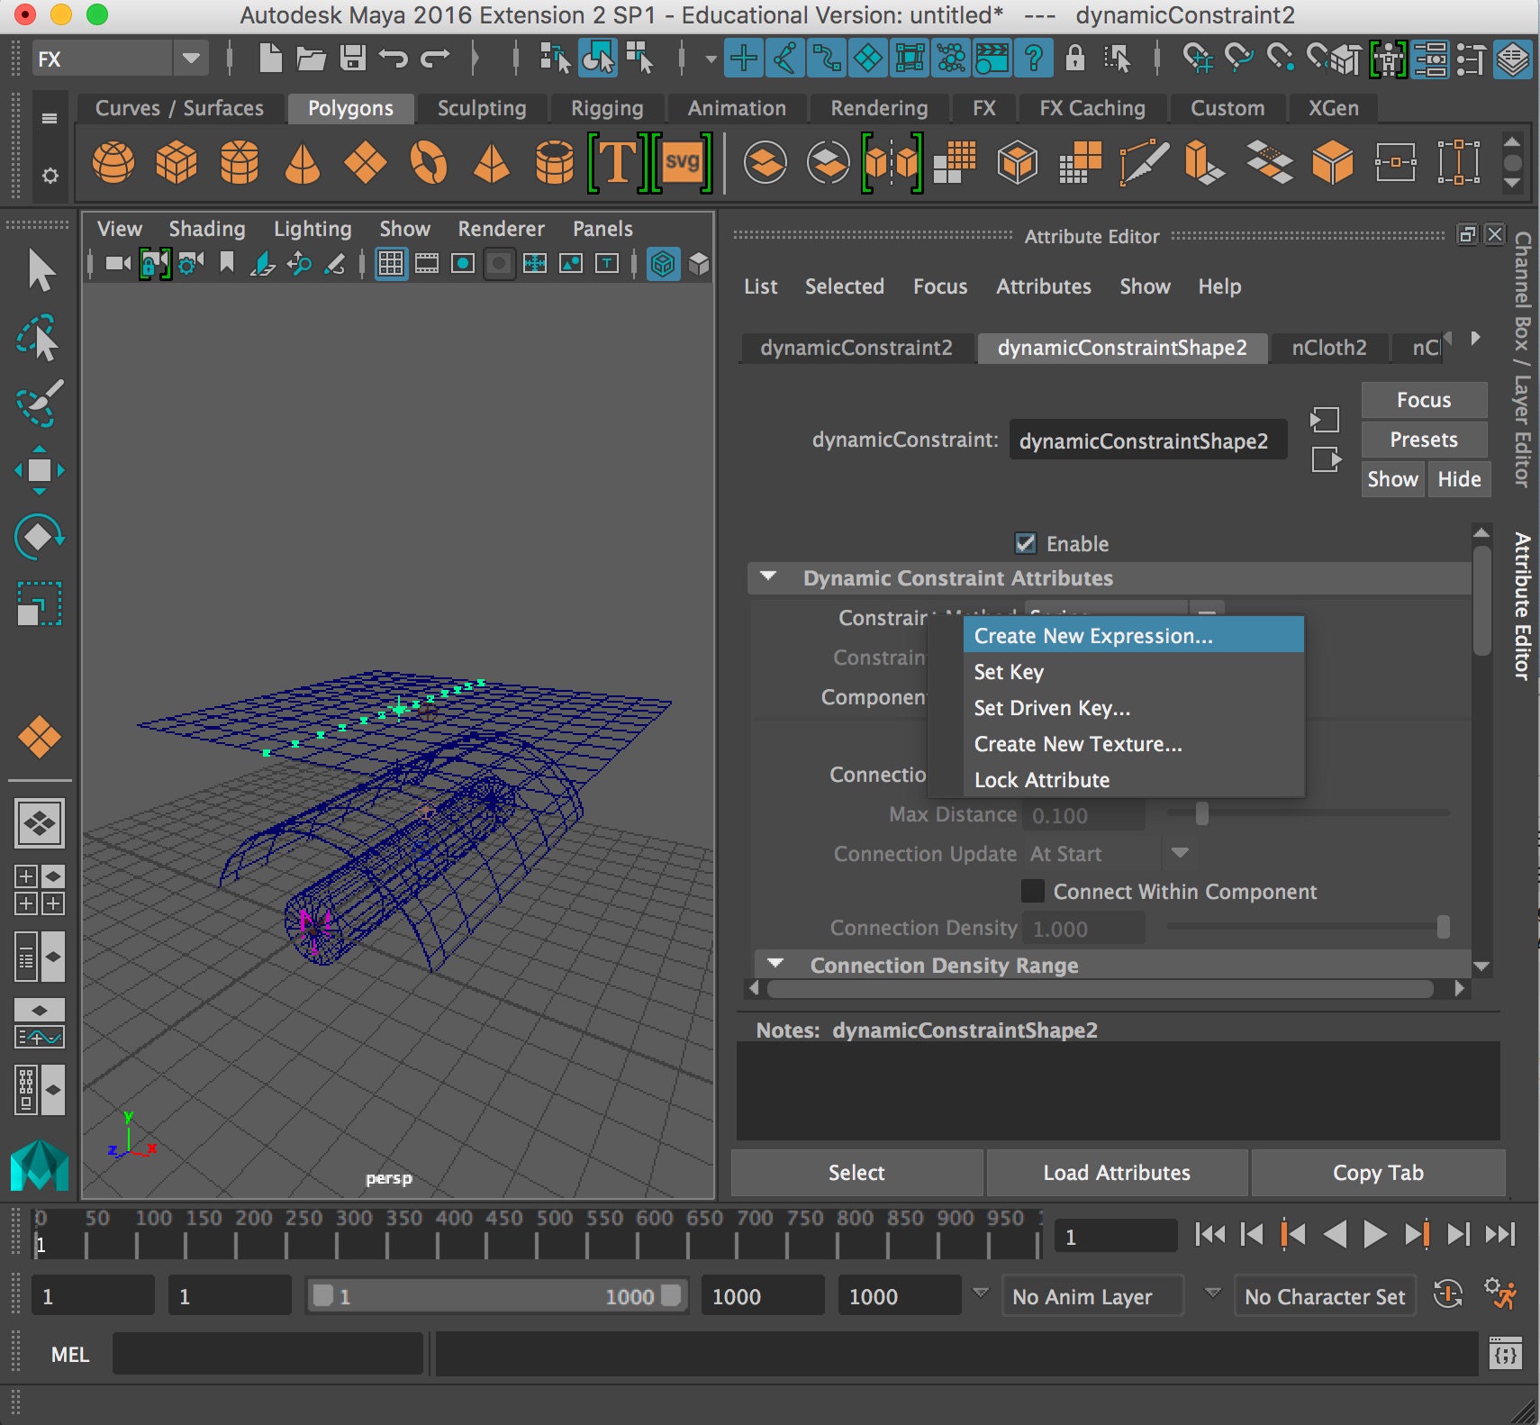Show more Attribute Editor tabs with arrow
1540x1425 pixels.
click(x=1475, y=338)
